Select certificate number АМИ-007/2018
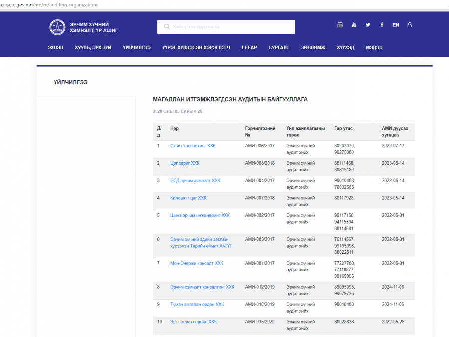The width and height of the screenshot is (449, 337). (x=260, y=198)
